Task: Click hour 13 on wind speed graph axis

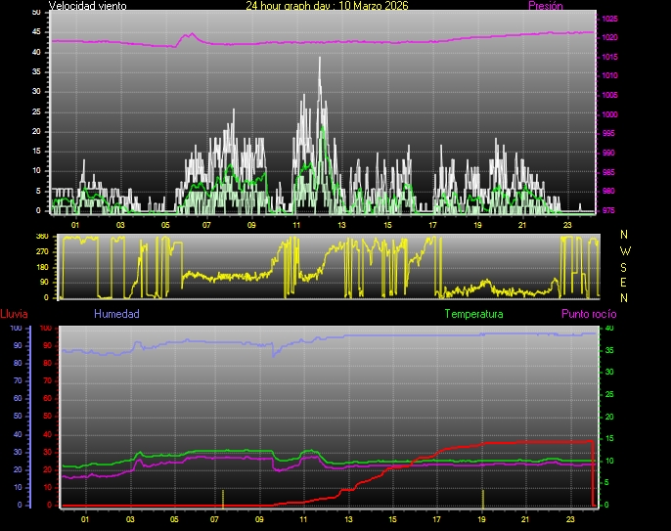Action: (341, 225)
